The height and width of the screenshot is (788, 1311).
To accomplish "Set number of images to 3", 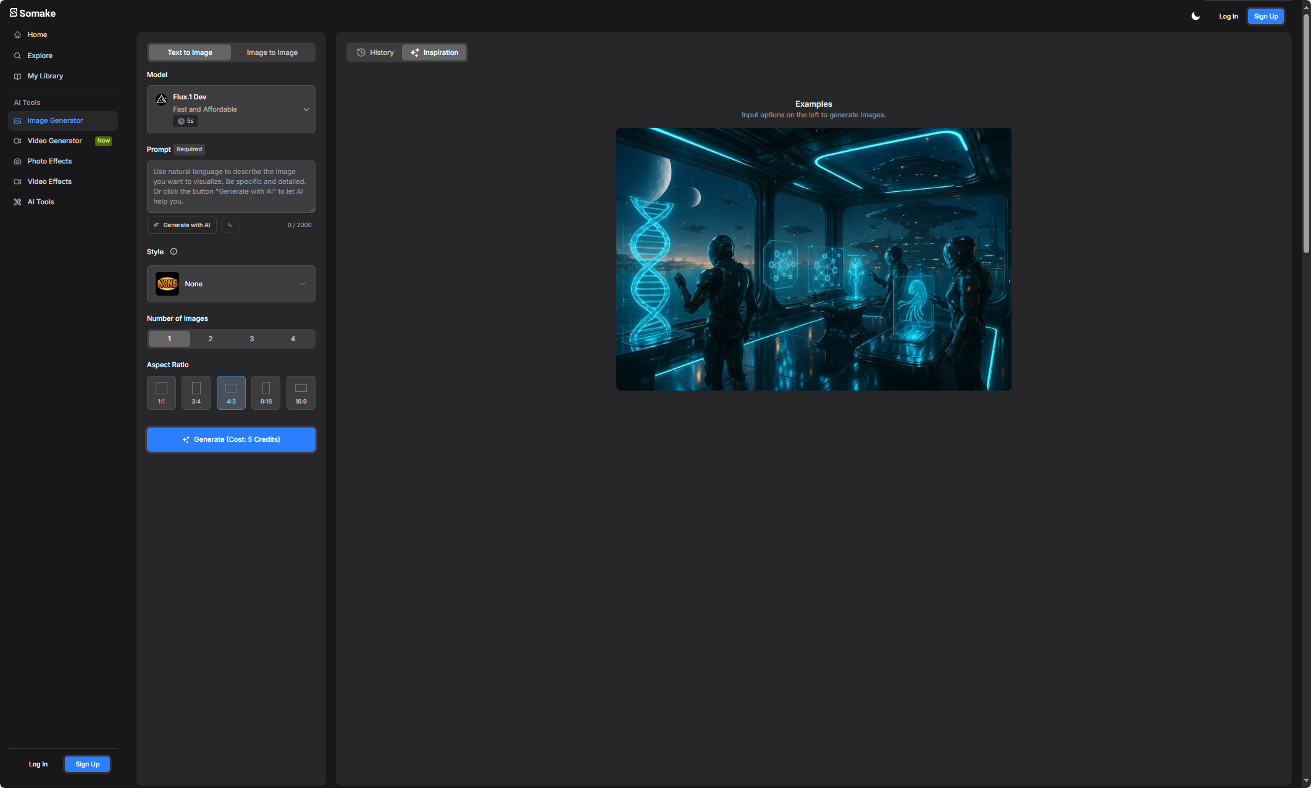I will [x=251, y=339].
